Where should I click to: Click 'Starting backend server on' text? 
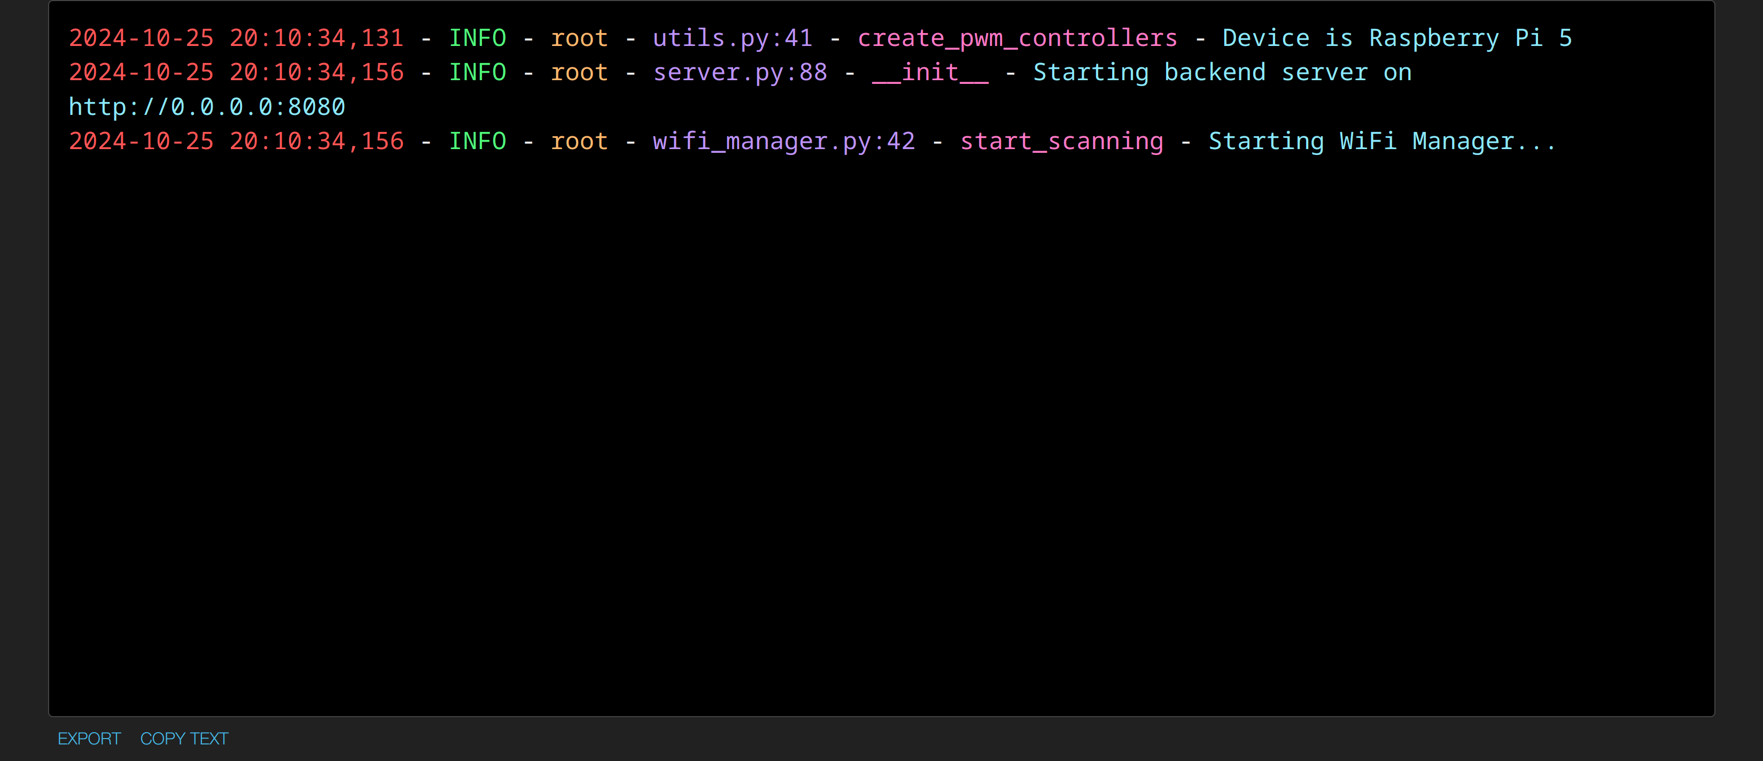[x=1222, y=73]
